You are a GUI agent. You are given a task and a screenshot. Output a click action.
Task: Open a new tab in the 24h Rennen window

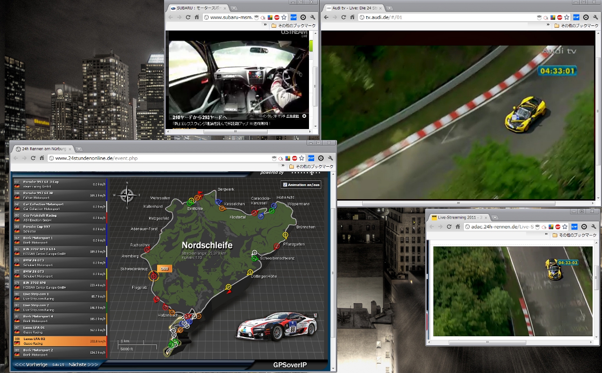[79, 149]
